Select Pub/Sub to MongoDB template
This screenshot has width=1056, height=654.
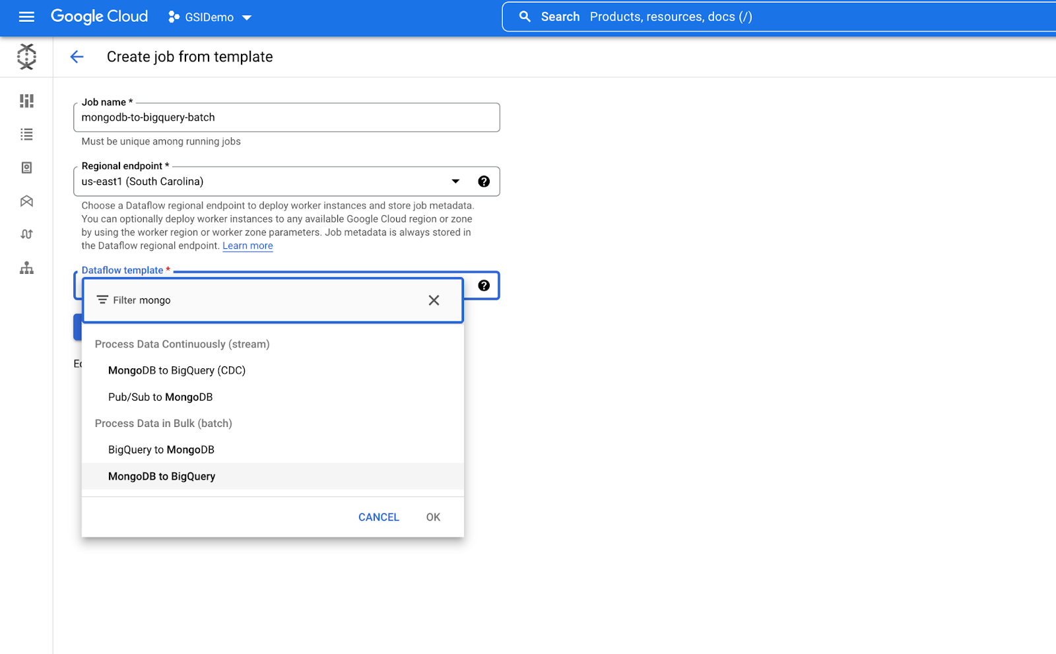(273, 397)
